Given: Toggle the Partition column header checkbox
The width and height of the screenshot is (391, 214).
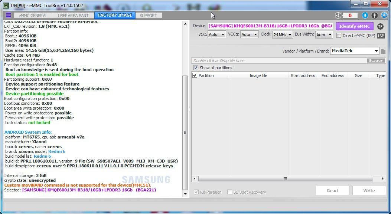Looking at the screenshot, I should [x=195, y=75].
